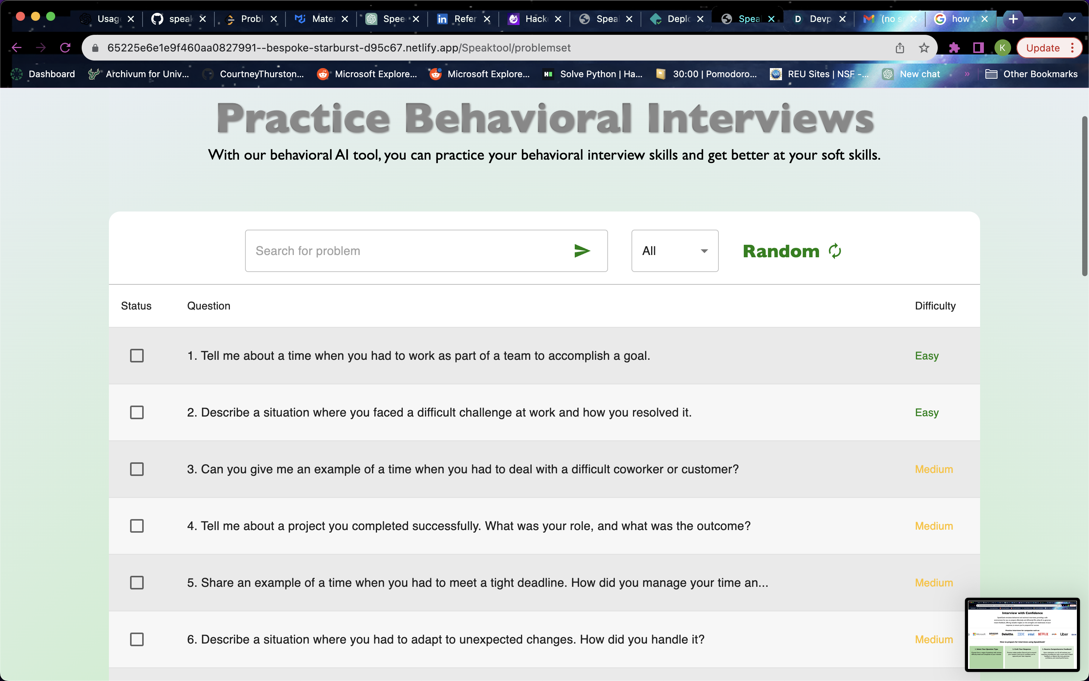Click the green search submit arrow
This screenshot has width=1089, height=681.
(582, 251)
